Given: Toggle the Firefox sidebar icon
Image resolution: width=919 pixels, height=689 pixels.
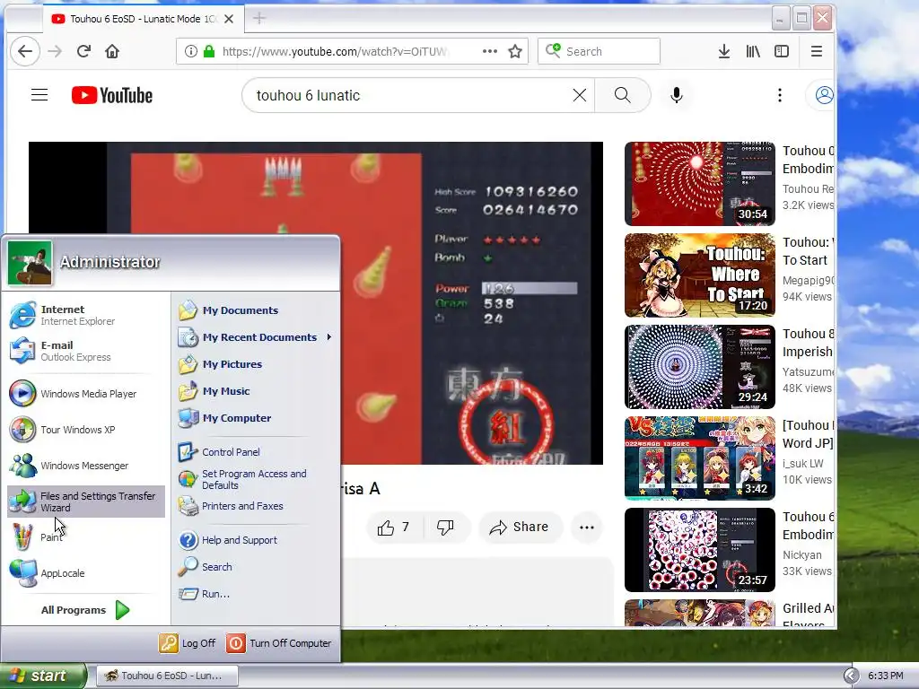Looking at the screenshot, I should coord(782,51).
